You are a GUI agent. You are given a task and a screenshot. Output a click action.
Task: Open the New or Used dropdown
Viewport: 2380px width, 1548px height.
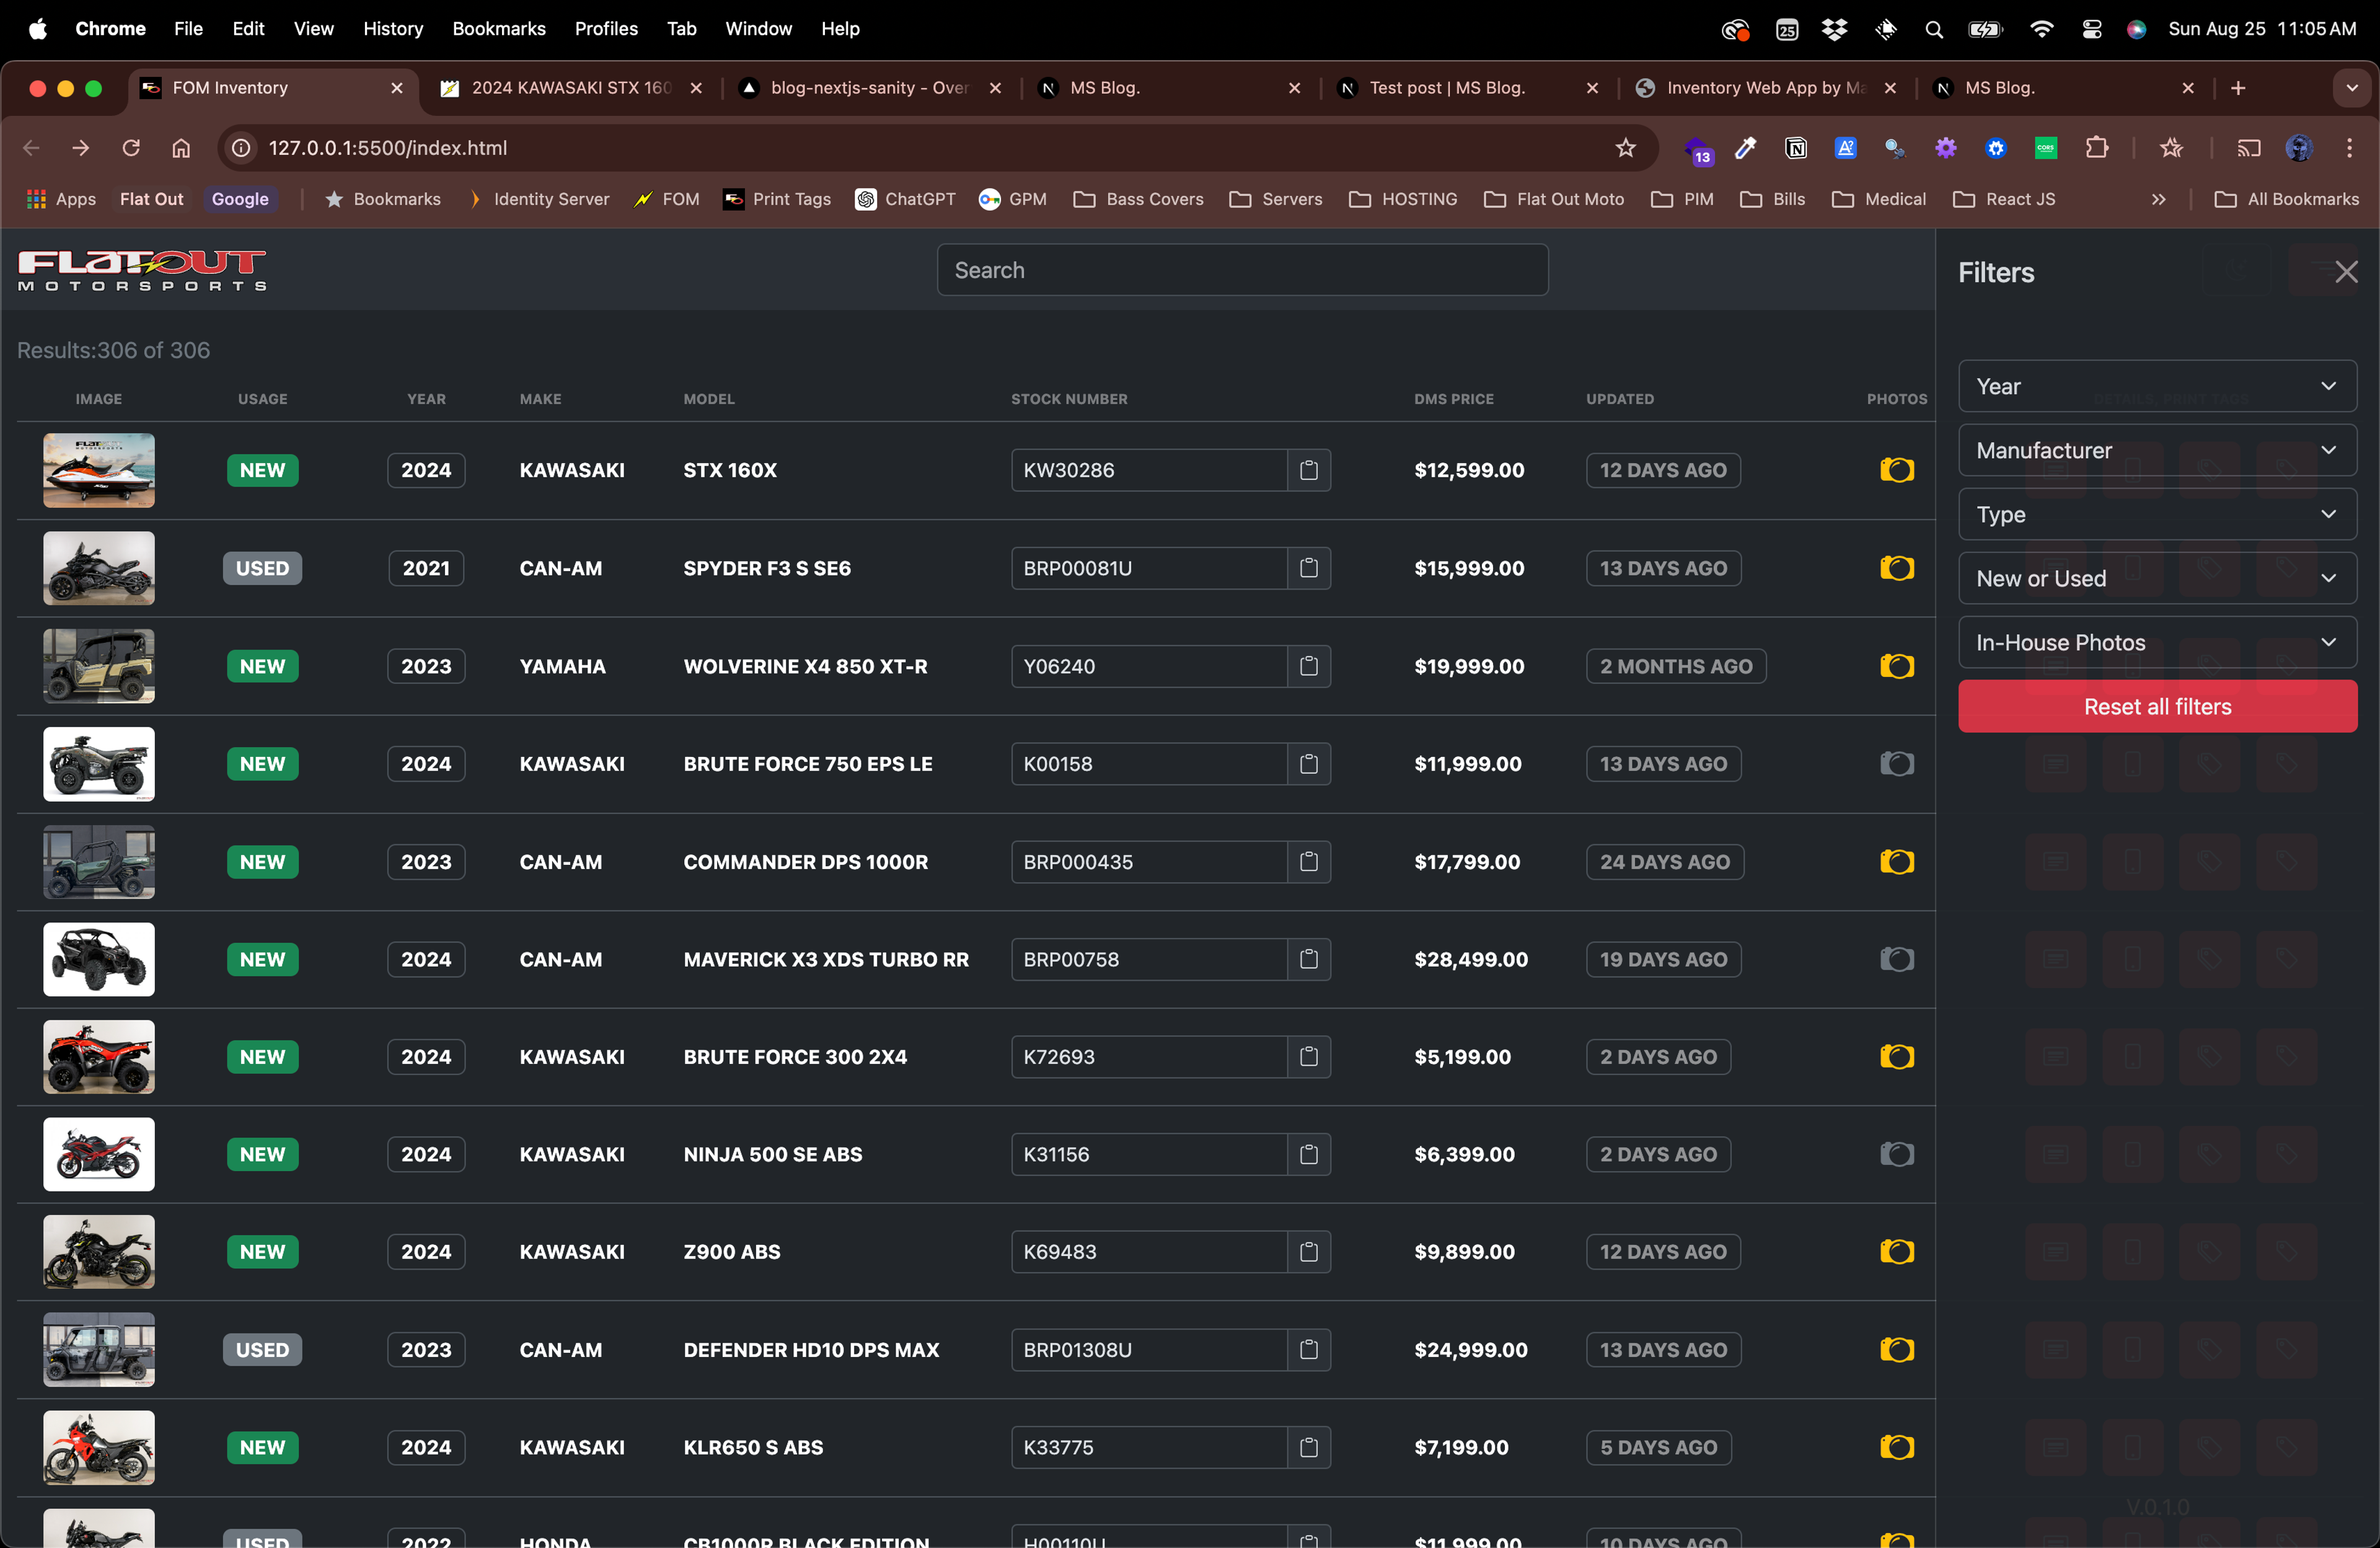pyautogui.click(x=2157, y=579)
